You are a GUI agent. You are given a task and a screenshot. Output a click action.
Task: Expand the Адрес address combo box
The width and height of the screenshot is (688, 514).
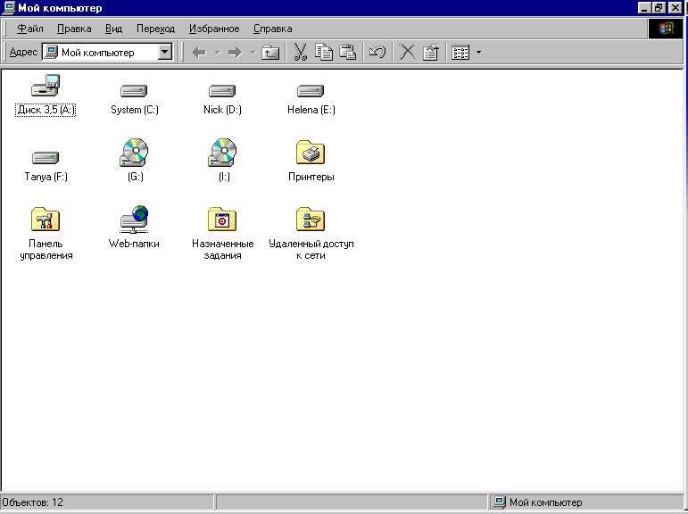[164, 52]
